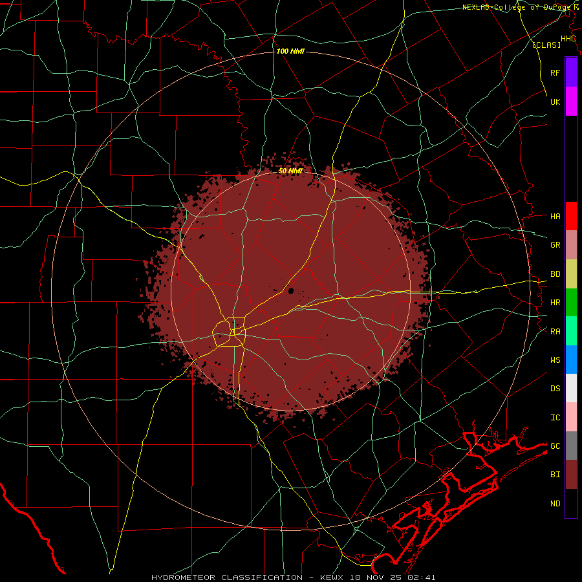Click the HYDROMETEOR CLASSIFICATION title text
Image resolution: width=582 pixels, height=582 pixels.
coord(227,577)
